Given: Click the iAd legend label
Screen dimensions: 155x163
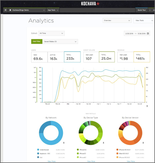Looking at the screenshot, I should 41,158.
